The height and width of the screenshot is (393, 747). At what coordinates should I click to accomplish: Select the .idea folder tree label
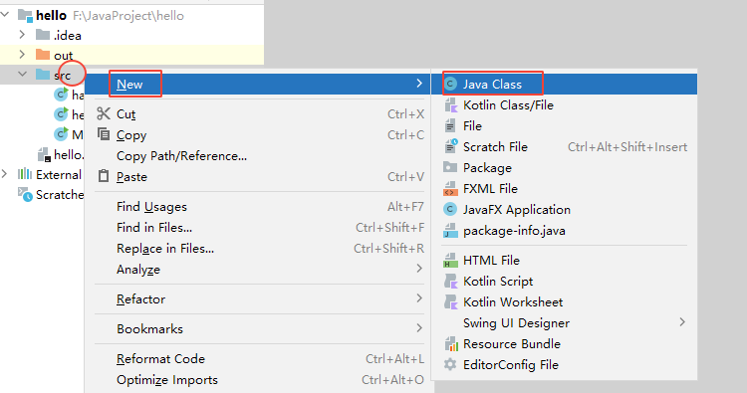(67, 36)
